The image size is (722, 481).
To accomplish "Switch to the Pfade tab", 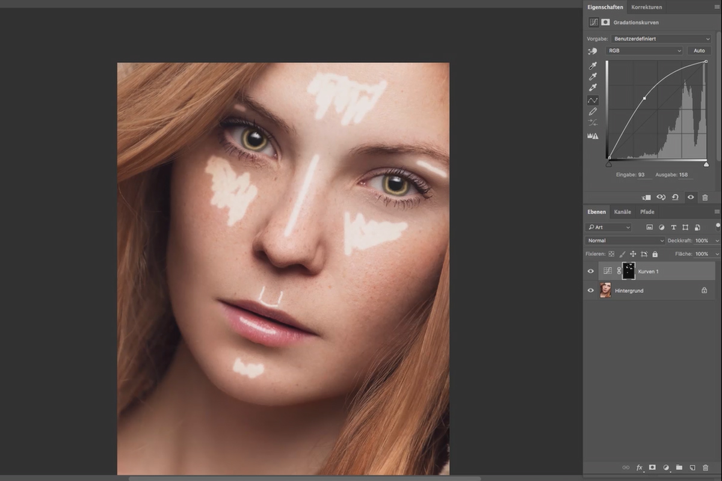I will coord(647,212).
